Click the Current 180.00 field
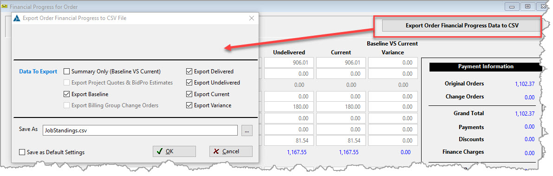 click(x=341, y=107)
